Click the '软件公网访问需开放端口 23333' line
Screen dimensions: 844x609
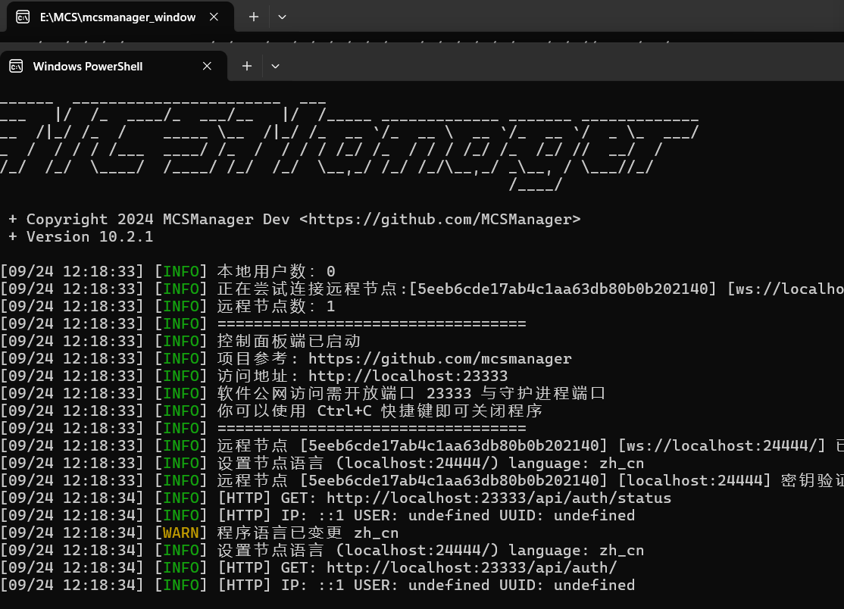point(411,393)
